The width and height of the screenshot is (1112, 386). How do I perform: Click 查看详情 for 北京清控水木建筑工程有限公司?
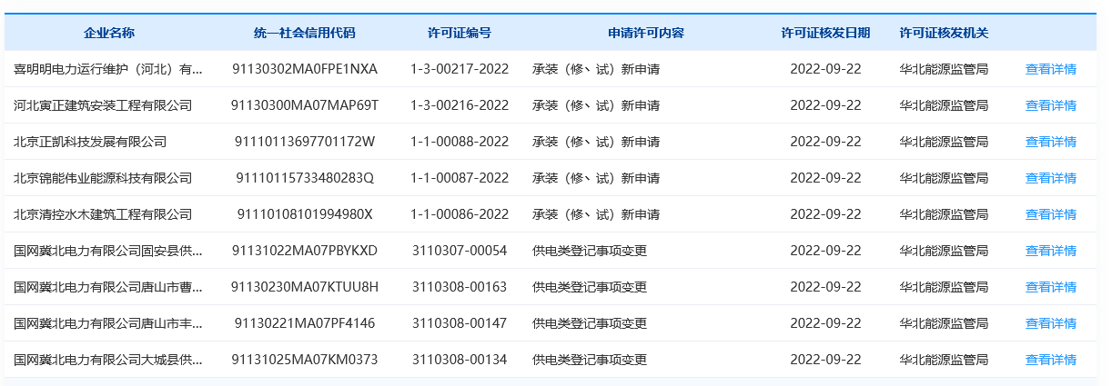point(1050,214)
